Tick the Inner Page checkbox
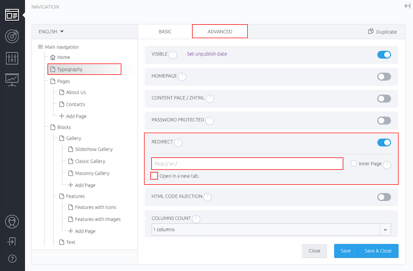This screenshot has width=413, height=271. click(354, 163)
